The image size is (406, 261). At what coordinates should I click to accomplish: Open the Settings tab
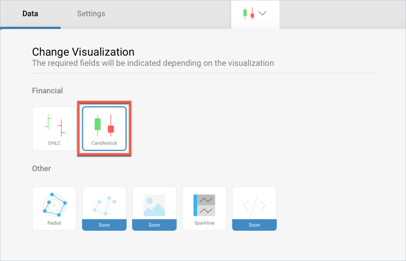91,14
